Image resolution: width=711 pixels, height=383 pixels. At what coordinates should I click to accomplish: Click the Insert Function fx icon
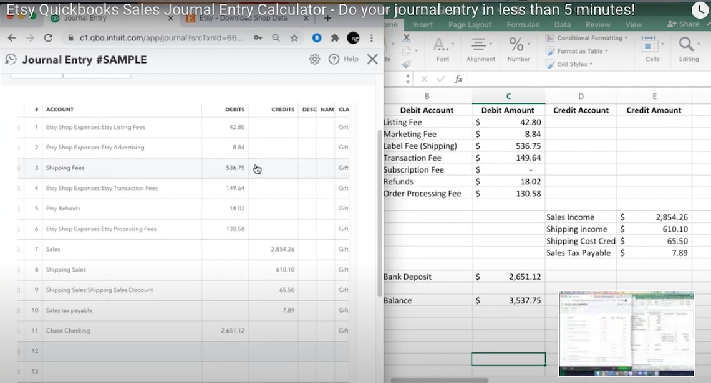pos(458,79)
